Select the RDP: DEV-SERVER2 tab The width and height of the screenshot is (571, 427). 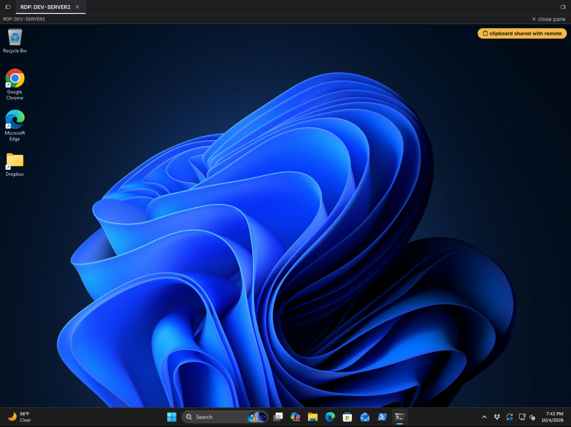[45, 7]
